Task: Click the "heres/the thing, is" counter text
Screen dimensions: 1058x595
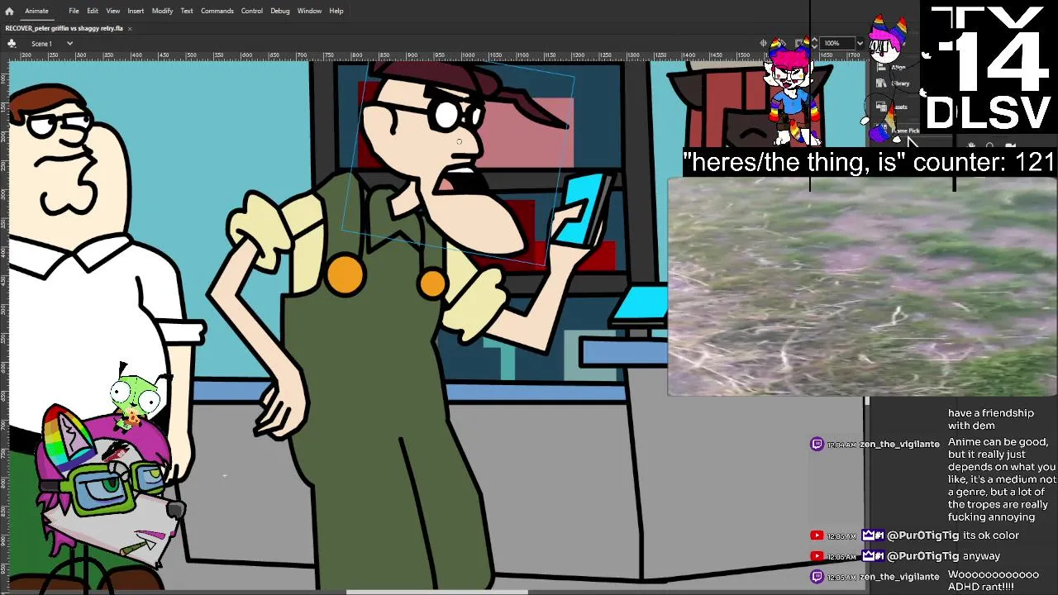Action: click(870, 162)
